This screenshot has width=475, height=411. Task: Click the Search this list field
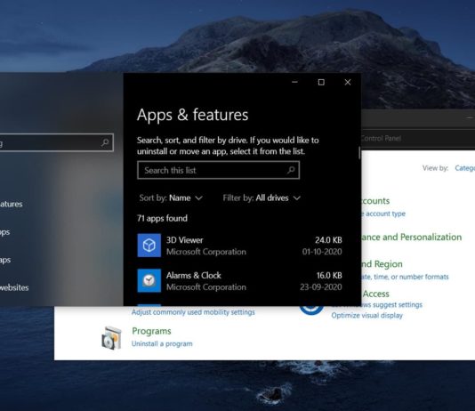[219, 170]
